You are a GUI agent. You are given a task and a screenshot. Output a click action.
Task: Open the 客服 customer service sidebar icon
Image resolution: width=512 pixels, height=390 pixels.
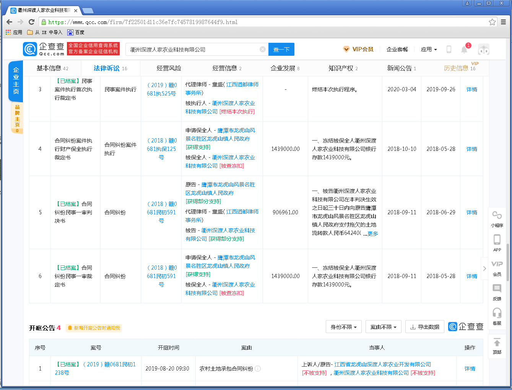[x=497, y=317]
